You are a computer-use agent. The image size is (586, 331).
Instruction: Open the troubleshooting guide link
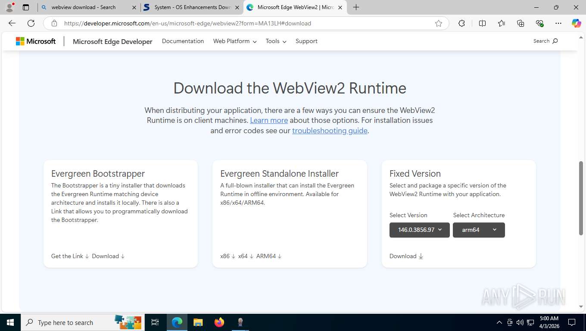330,131
